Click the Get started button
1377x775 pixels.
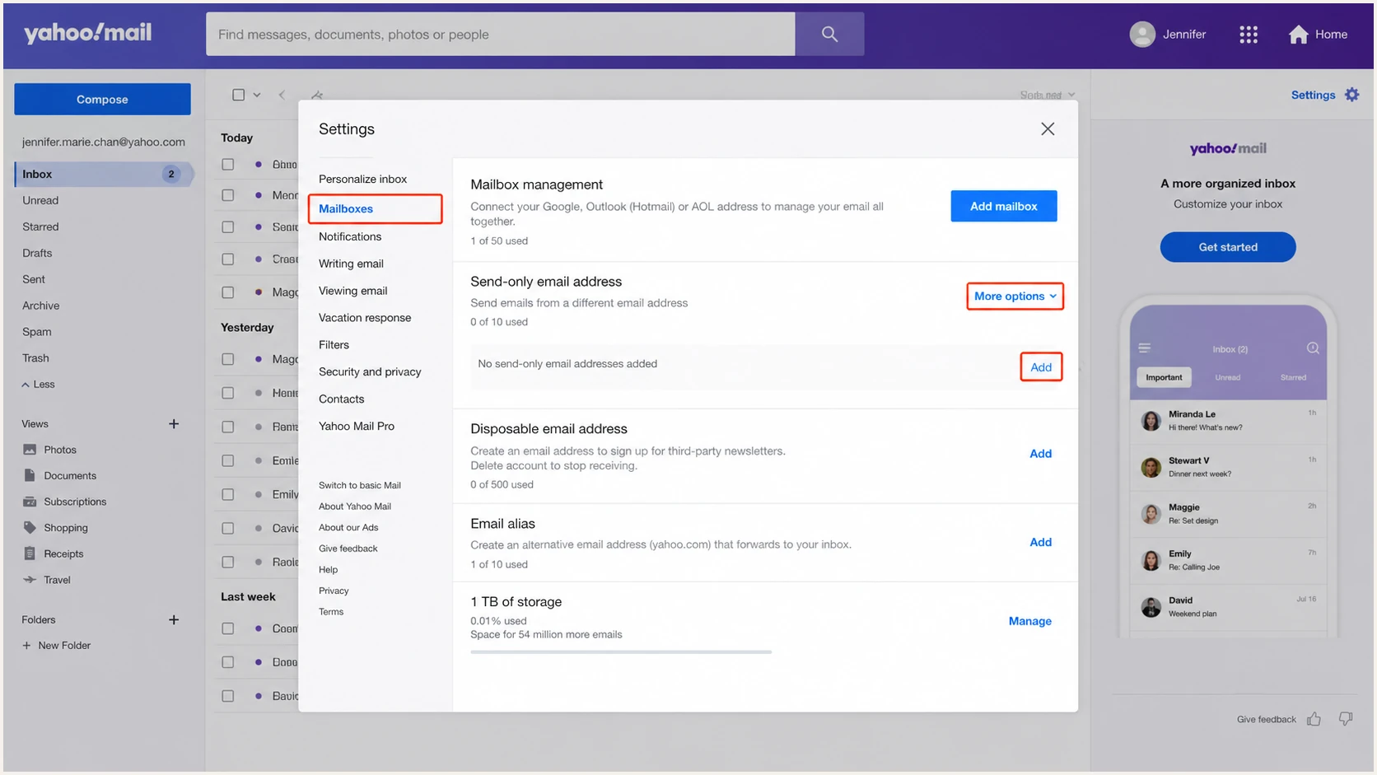point(1227,247)
